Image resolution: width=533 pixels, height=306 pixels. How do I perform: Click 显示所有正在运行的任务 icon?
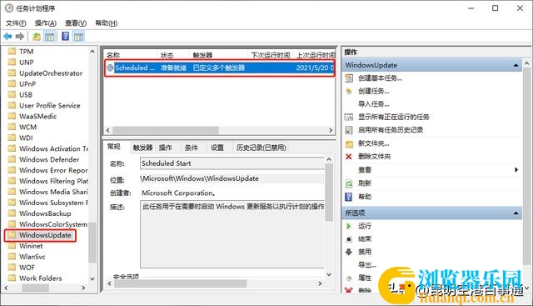pos(349,117)
